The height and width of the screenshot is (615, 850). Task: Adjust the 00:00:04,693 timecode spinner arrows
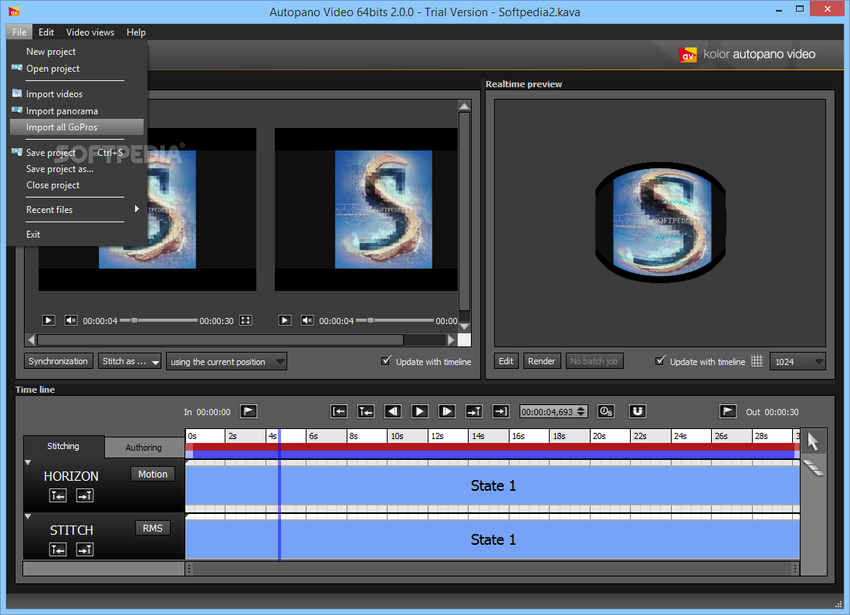click(x=581, y=411)
